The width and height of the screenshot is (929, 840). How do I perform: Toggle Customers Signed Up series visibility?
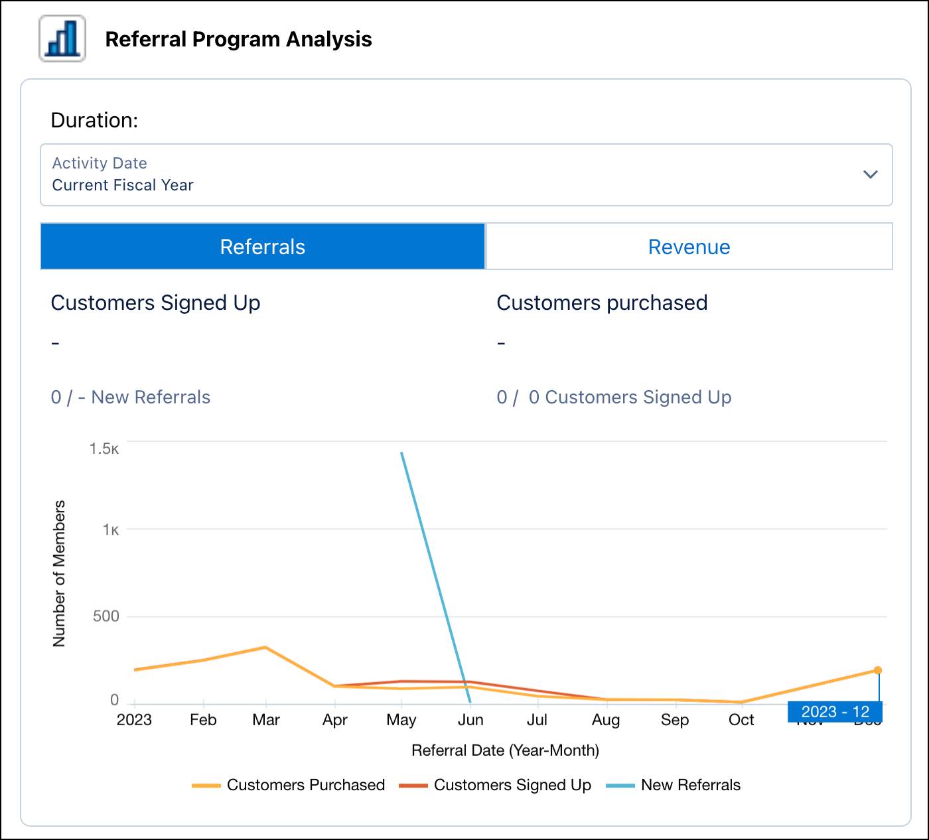[x=512, y=784]
